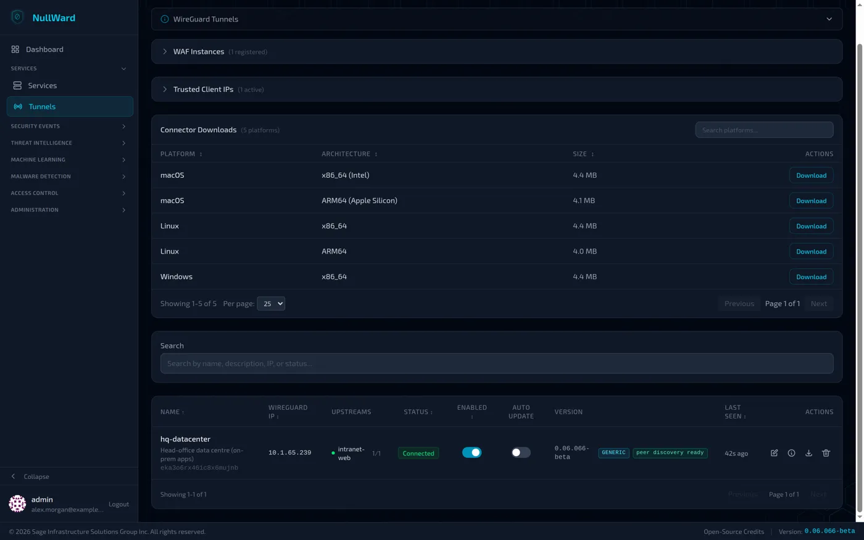This screenshot has height=540, width=864.
Task: Delete the hq-datacenter tunnel
Action: point(826,453)
